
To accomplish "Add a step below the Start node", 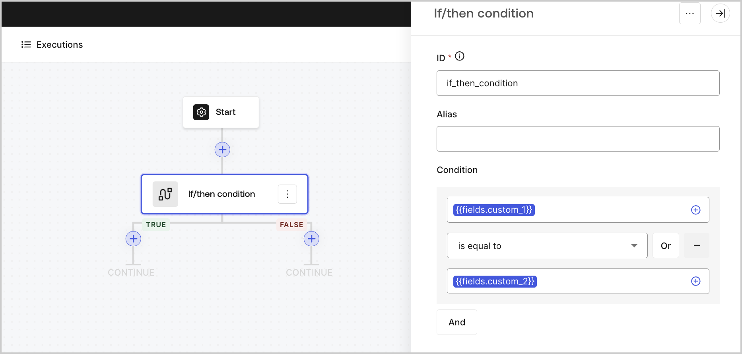I will coord(222,150).
